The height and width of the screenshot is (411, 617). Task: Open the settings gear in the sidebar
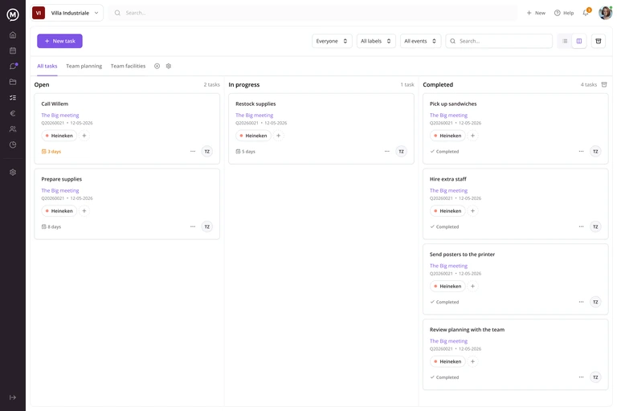pyautogui.click(x=13, y=173)
